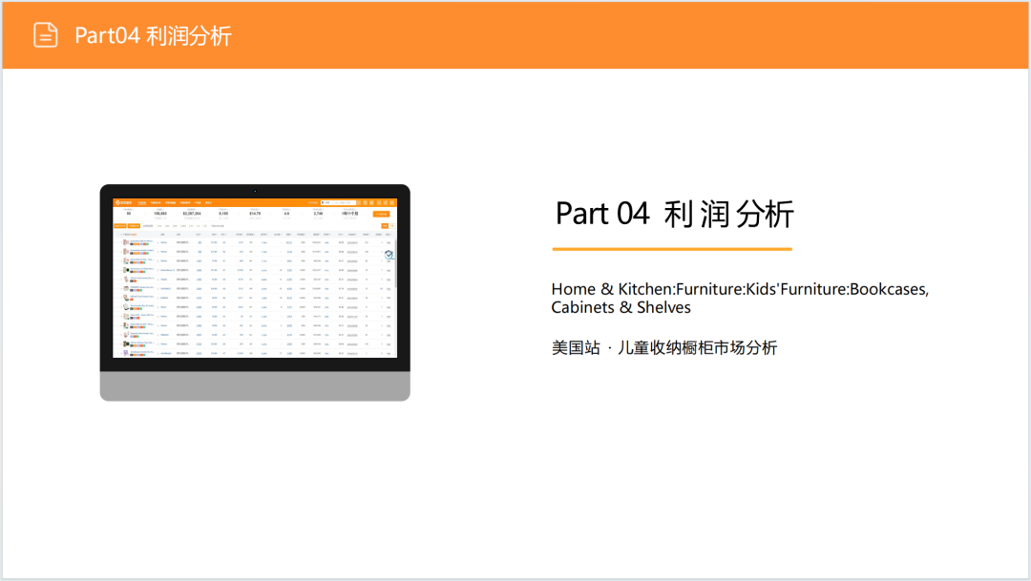Click the first product image in the table
Viewport: 1031px width, 581px height.
[125, 243]
